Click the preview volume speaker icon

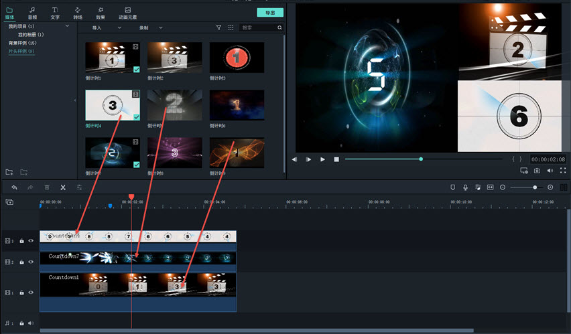[550, 171]
